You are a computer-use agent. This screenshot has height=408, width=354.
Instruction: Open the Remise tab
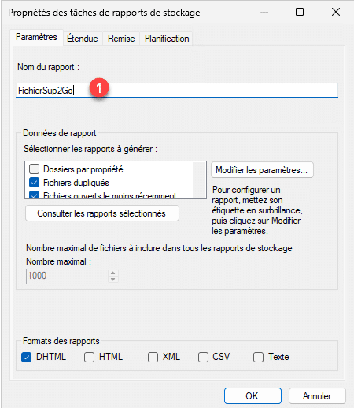coord(121,39)
